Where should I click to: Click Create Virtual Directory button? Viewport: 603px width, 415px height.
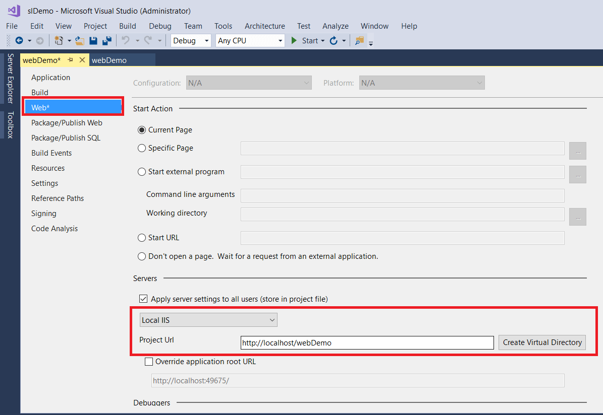pyautogui.click(x=542, y=342)
